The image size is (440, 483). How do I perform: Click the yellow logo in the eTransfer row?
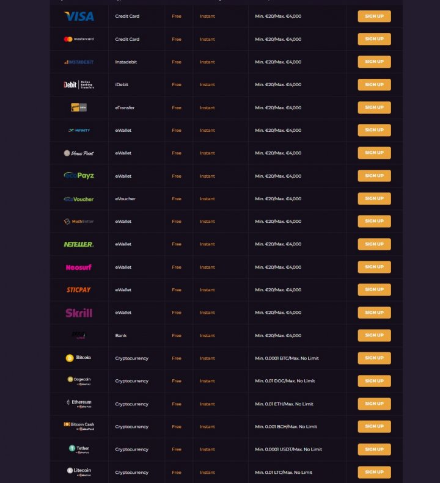[x=79, y=107]
